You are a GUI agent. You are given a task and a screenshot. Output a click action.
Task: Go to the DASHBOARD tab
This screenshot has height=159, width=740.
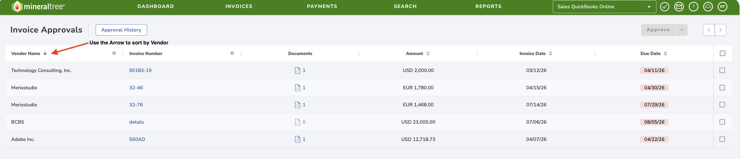point(155,6)
